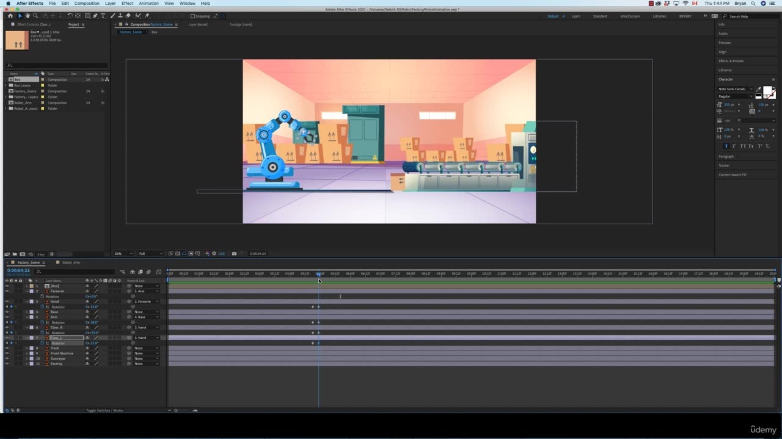Viewport: 782px width, 439px height.
Task: Toggle Hand Rotation stopwatch
Action: pyautogui.click(x=42, y=307)
